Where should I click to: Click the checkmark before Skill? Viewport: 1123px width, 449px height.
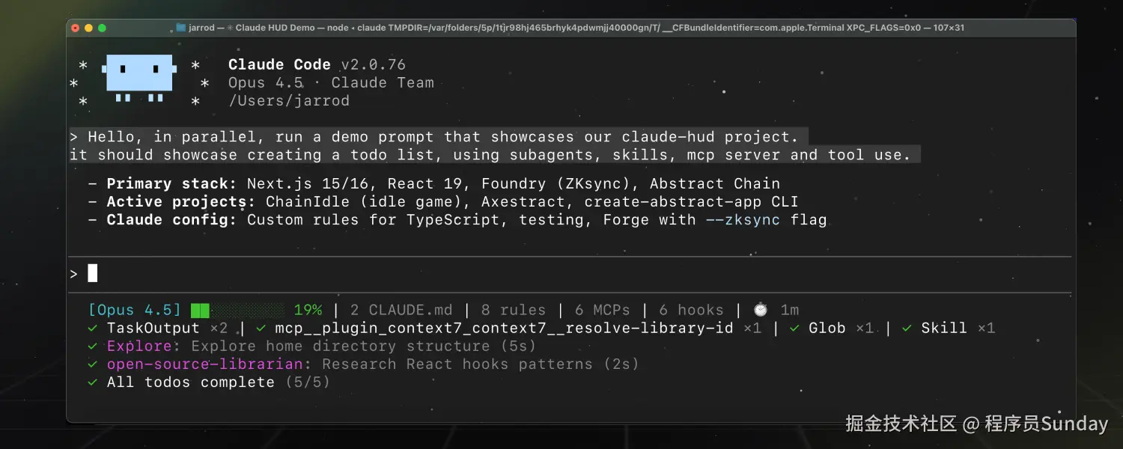click(907, 328)
